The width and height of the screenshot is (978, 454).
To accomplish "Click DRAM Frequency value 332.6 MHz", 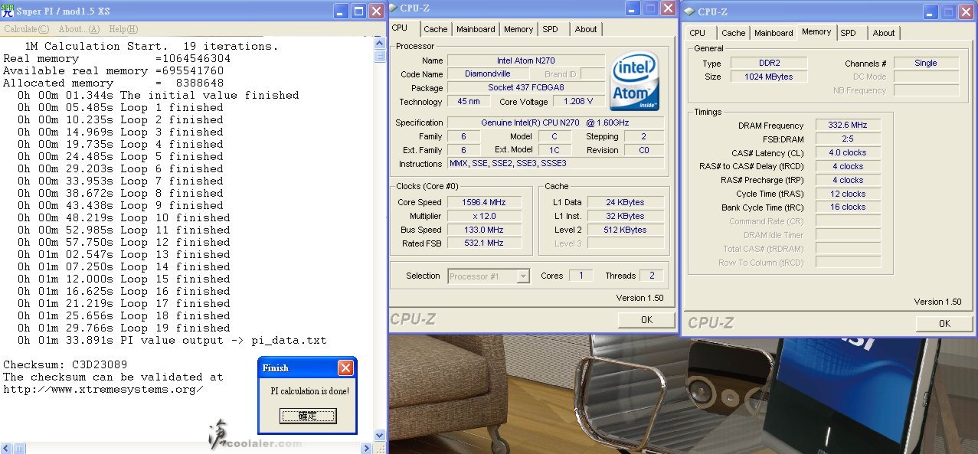I will click(x=848, y=126).
